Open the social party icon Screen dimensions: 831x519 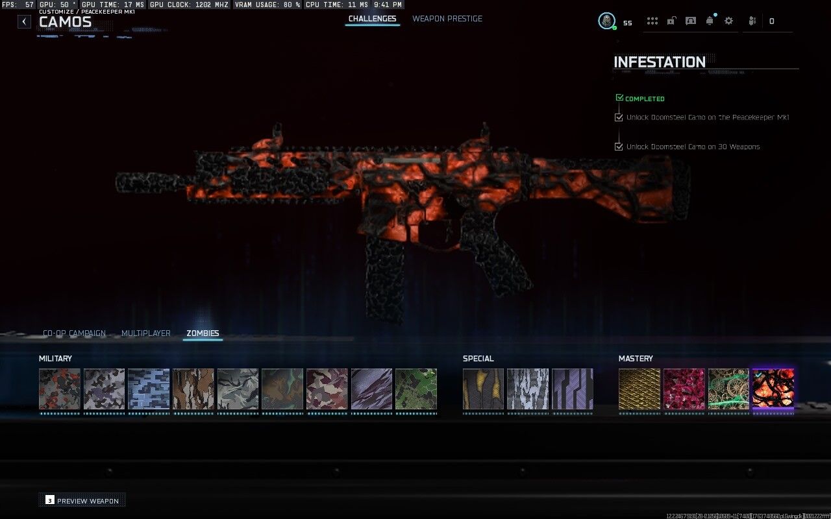click(752, 21)
